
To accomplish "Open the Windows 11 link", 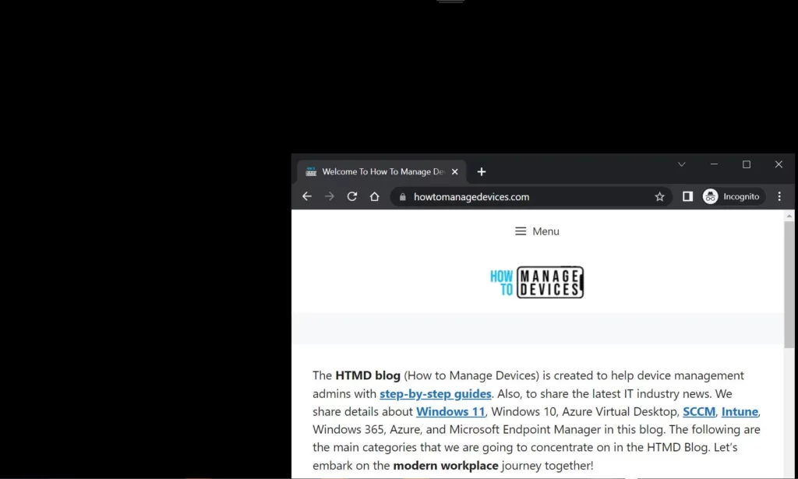I will tap(450, 411).
